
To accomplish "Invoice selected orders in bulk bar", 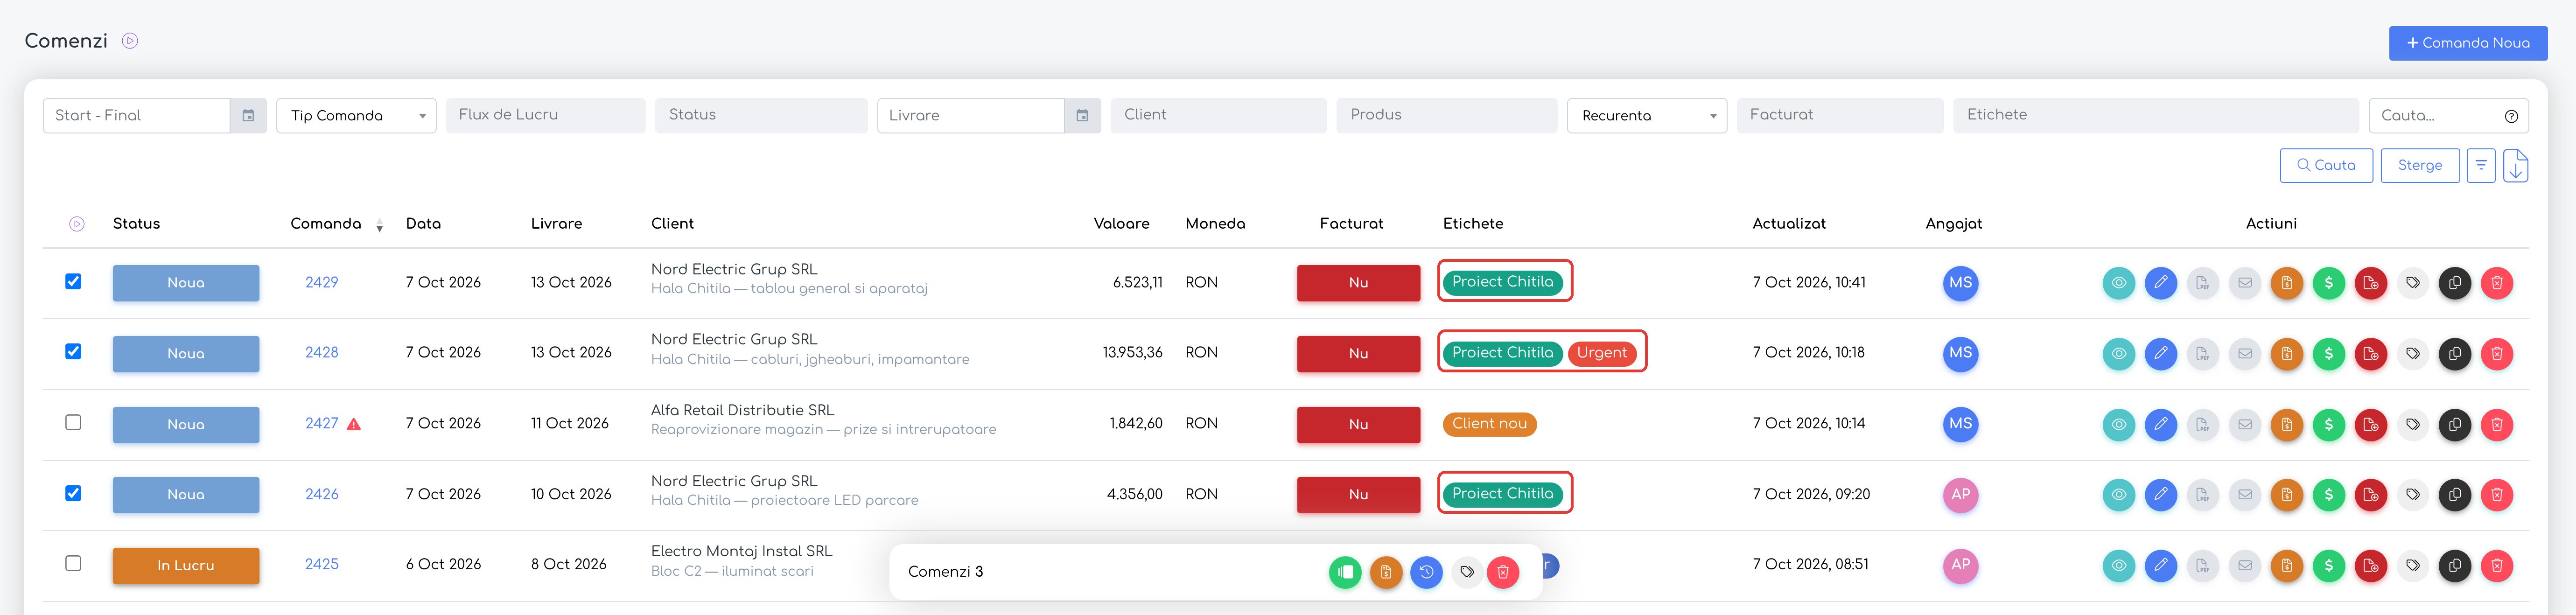I will point(1385,573).
